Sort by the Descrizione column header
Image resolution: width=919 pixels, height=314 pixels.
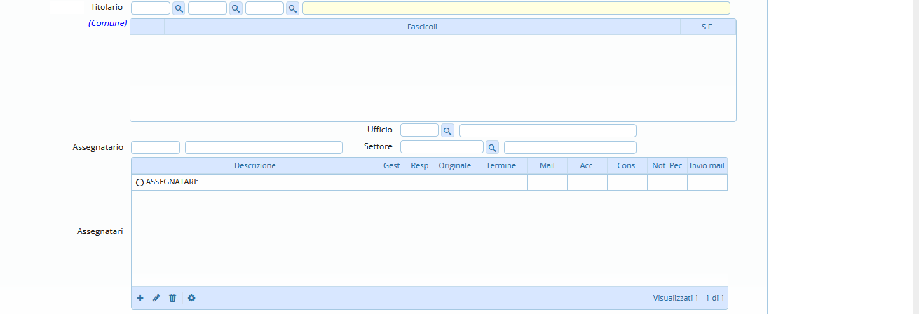pos(254,165)
